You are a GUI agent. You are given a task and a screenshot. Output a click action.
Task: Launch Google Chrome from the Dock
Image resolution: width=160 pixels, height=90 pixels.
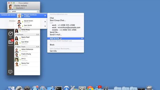[x=90, y=88]
